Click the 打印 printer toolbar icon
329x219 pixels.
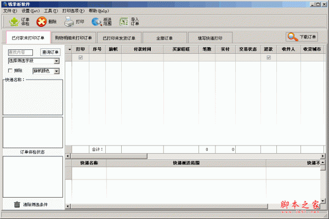click(69, 21)
